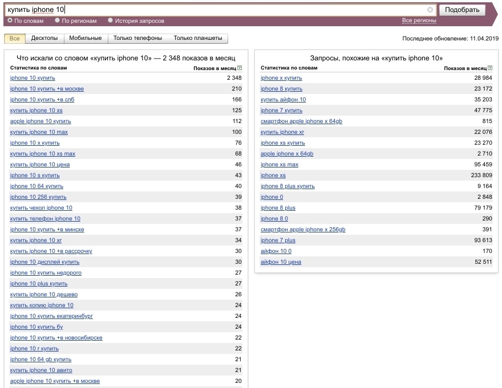The image size is (502, 388).
Task: Open the 'купить iphone 10 max' link
Action: click(x=39, y=132)
